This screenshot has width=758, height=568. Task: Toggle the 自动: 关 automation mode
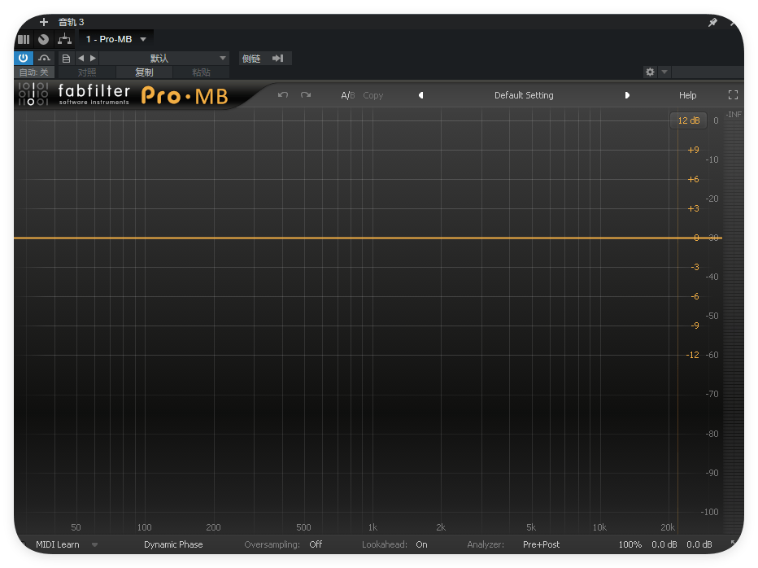[x=34, y=72]
